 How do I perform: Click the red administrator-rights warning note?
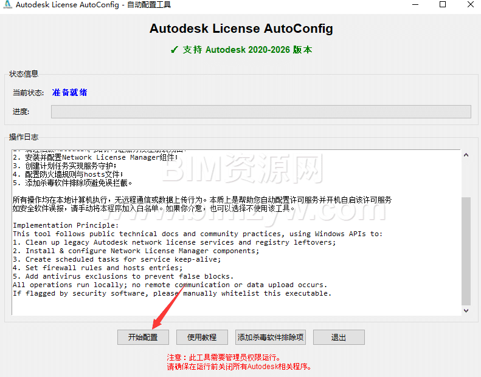point(223,358)
